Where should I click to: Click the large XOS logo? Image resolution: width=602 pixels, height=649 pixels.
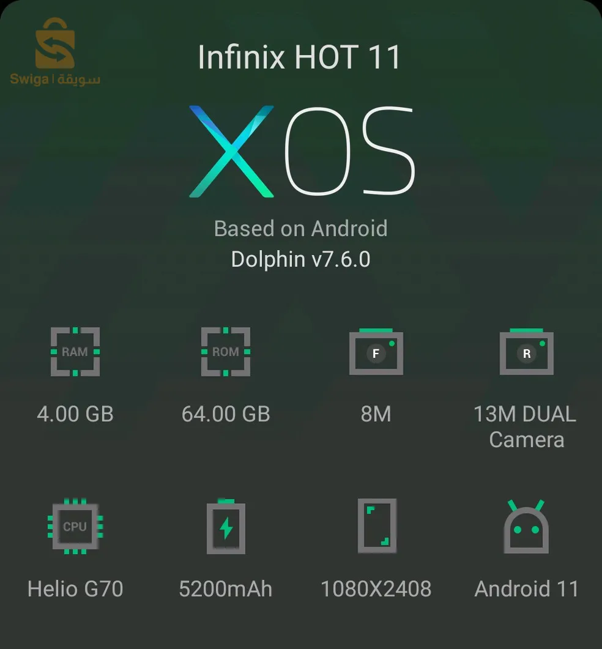point(302,151)
